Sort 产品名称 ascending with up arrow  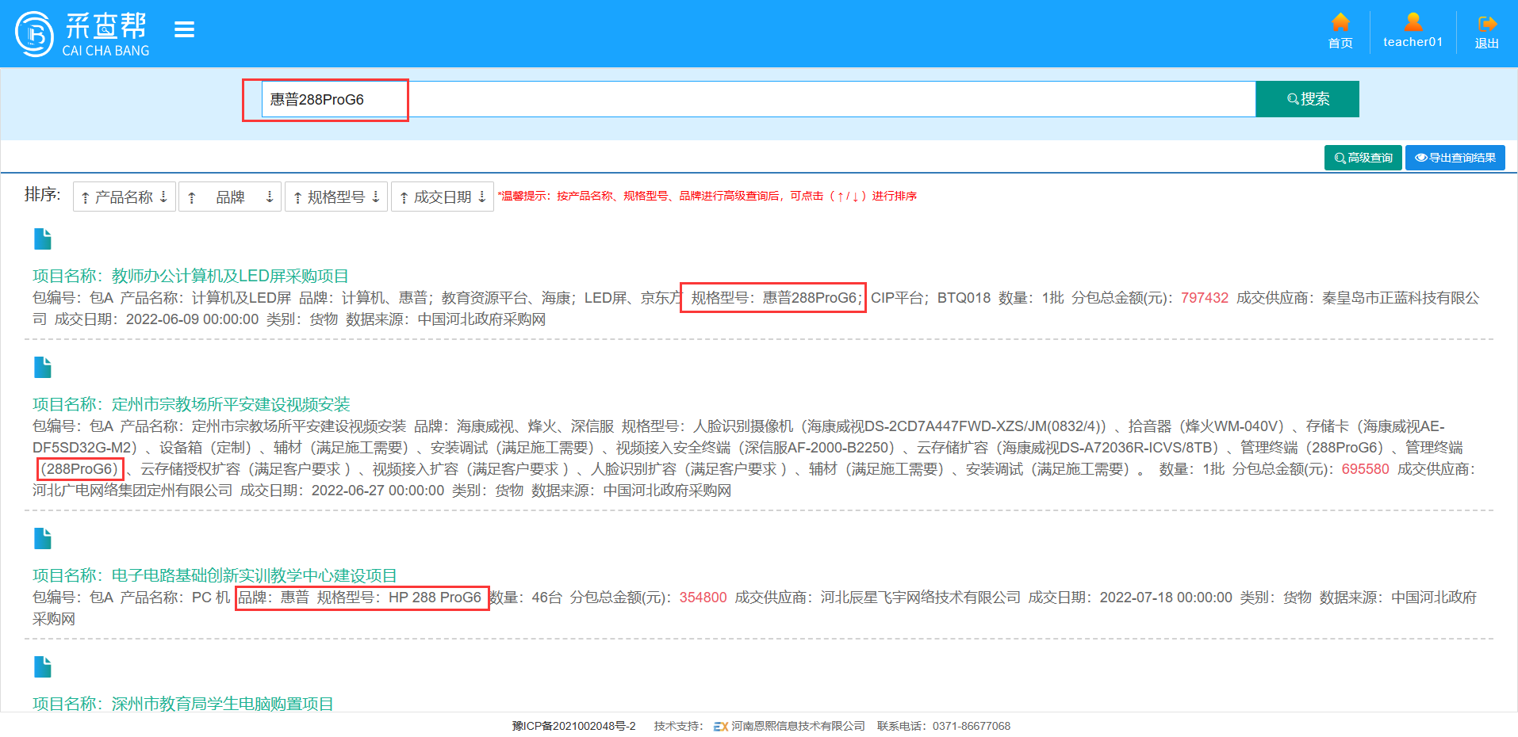[86, 197]
